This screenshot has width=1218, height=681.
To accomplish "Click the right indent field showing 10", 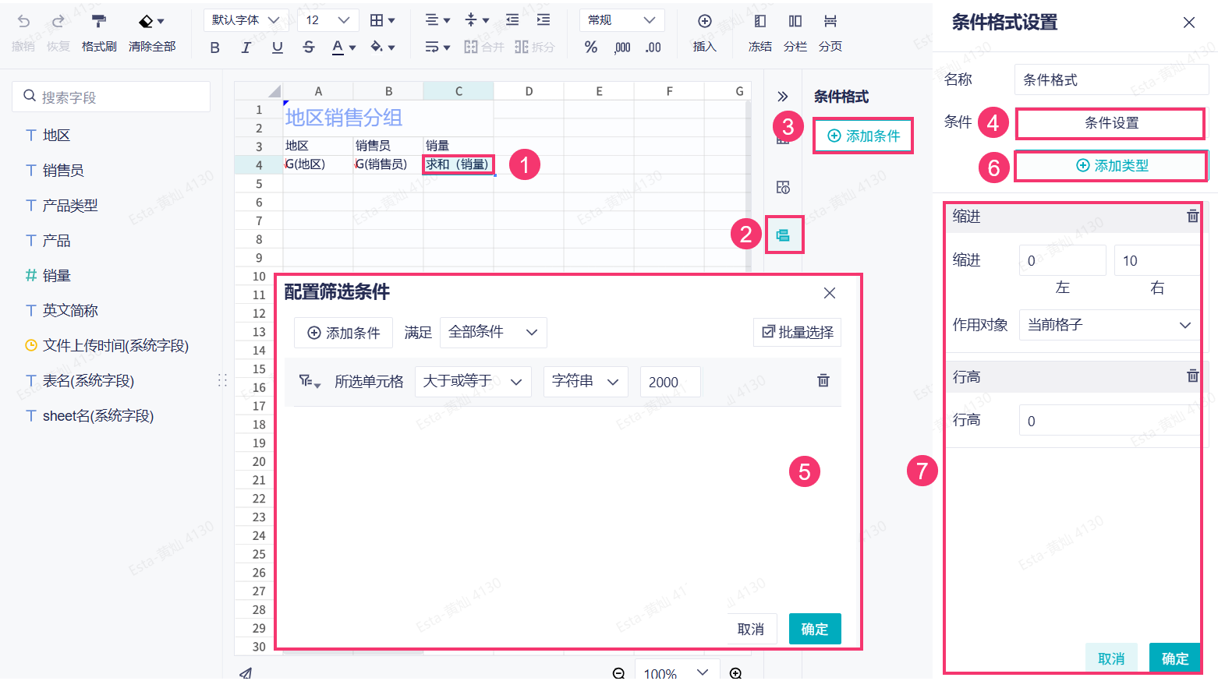I will point(1157,260).
